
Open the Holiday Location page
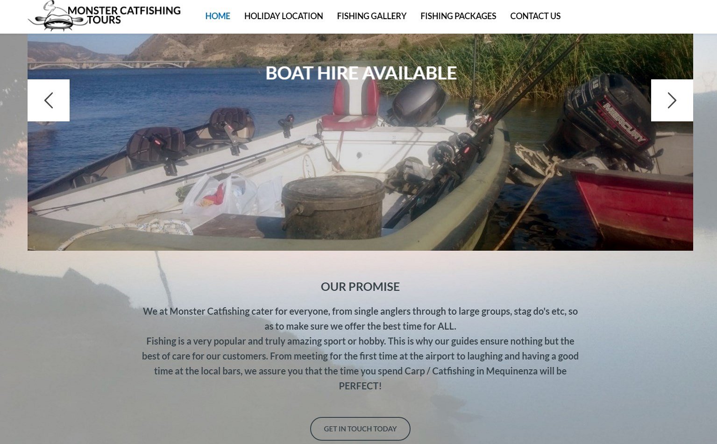pyautogui.click(x=284, y=16)
